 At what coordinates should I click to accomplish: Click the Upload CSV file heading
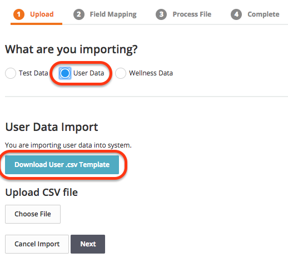point(41,193)
